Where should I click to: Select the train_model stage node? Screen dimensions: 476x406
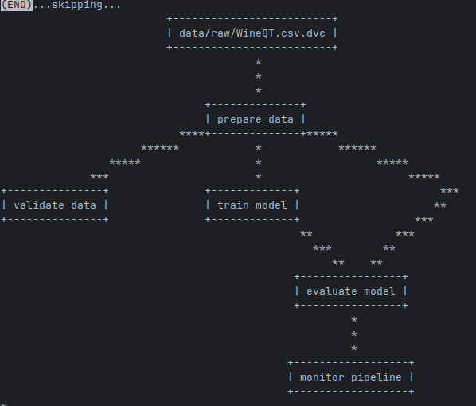(252, 205)
